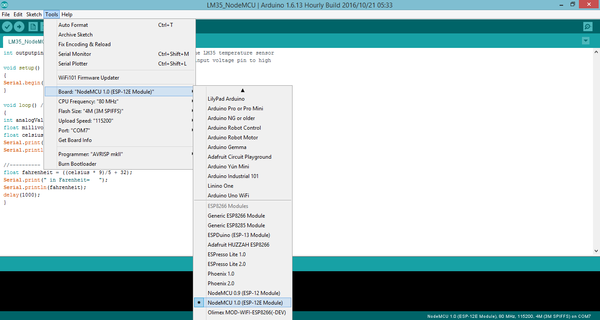Select Arduino Uno WiFi board
The width and height of the screenshot is (600, 320).
tap(242, 196)
